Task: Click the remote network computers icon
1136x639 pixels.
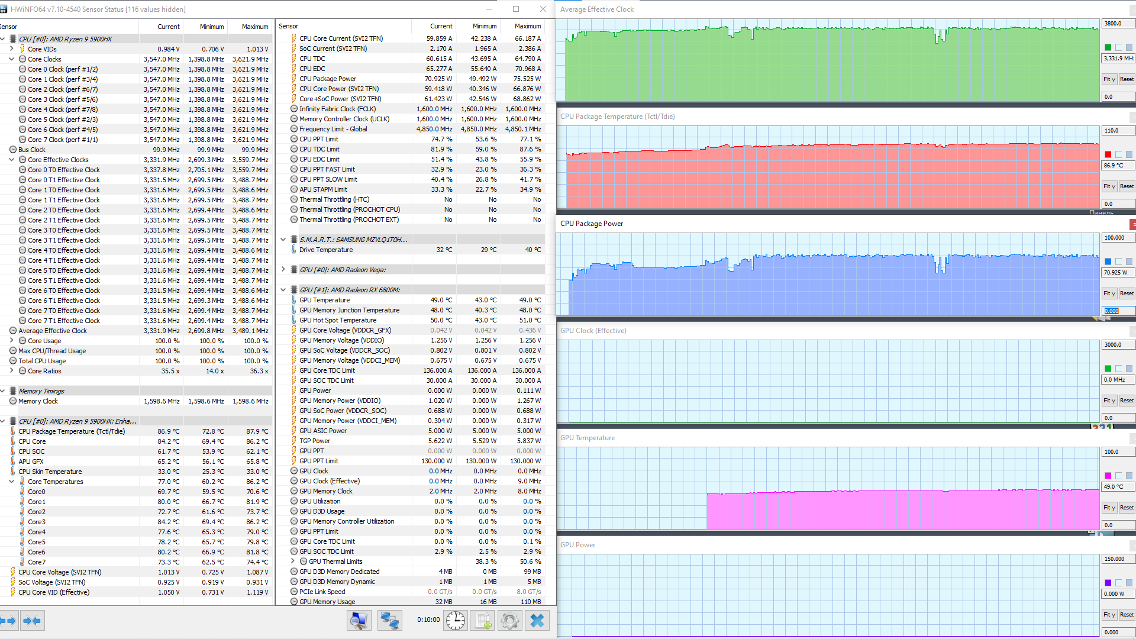Action: 389,620
